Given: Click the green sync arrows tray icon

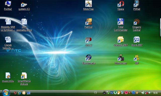Looking at the screenshot, I should coord(115,93).
